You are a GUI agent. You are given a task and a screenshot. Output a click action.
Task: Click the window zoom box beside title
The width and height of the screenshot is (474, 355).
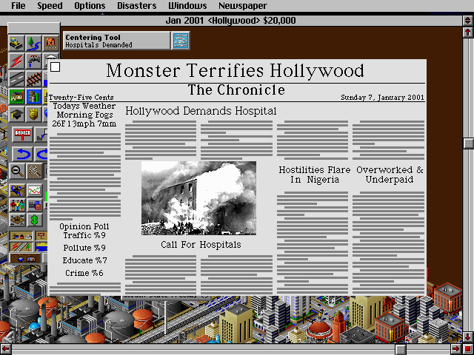point(467,21)
